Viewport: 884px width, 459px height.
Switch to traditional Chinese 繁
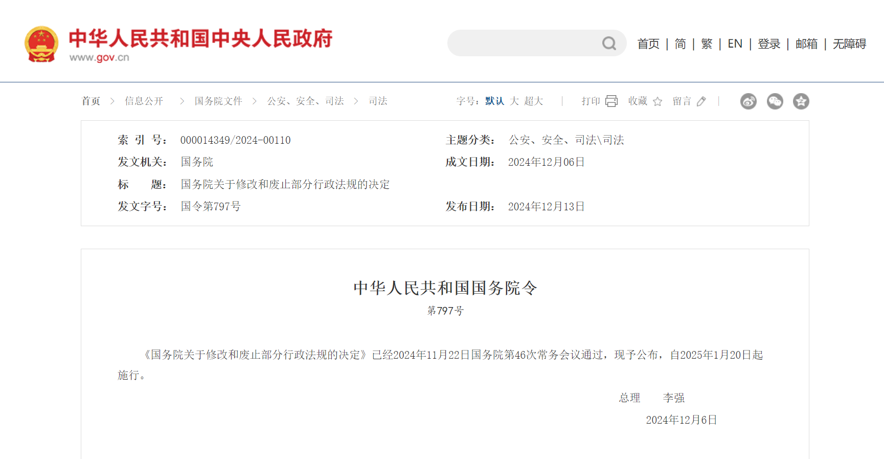click(x=707, y=44)
